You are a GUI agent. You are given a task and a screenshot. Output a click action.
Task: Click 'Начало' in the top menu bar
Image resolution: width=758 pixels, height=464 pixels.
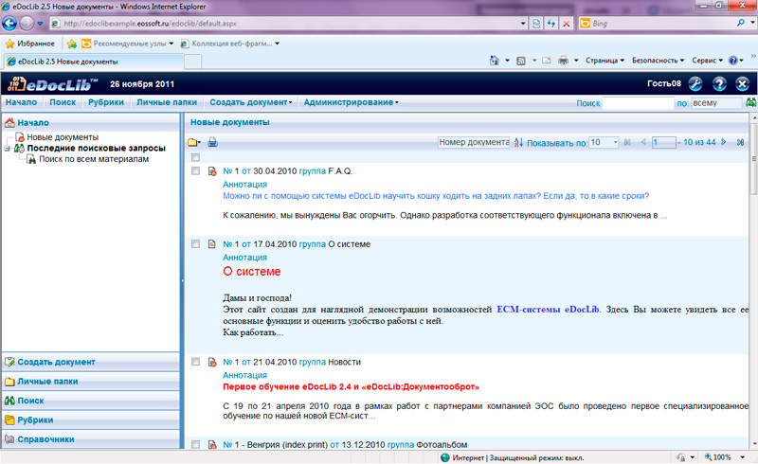21,102
